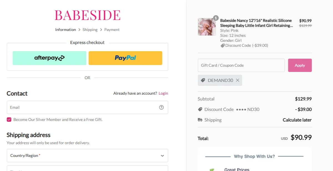This screenshot has height=171, width=333.
Task: Click the breadcrumb chevron after Information
Action: click(x=80, y=30)
